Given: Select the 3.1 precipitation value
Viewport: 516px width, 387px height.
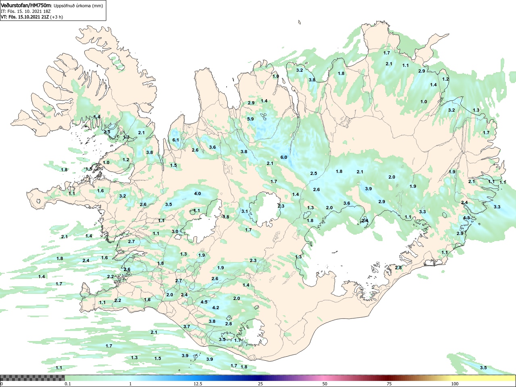Looking at the screenshot, I should [245, 211].
